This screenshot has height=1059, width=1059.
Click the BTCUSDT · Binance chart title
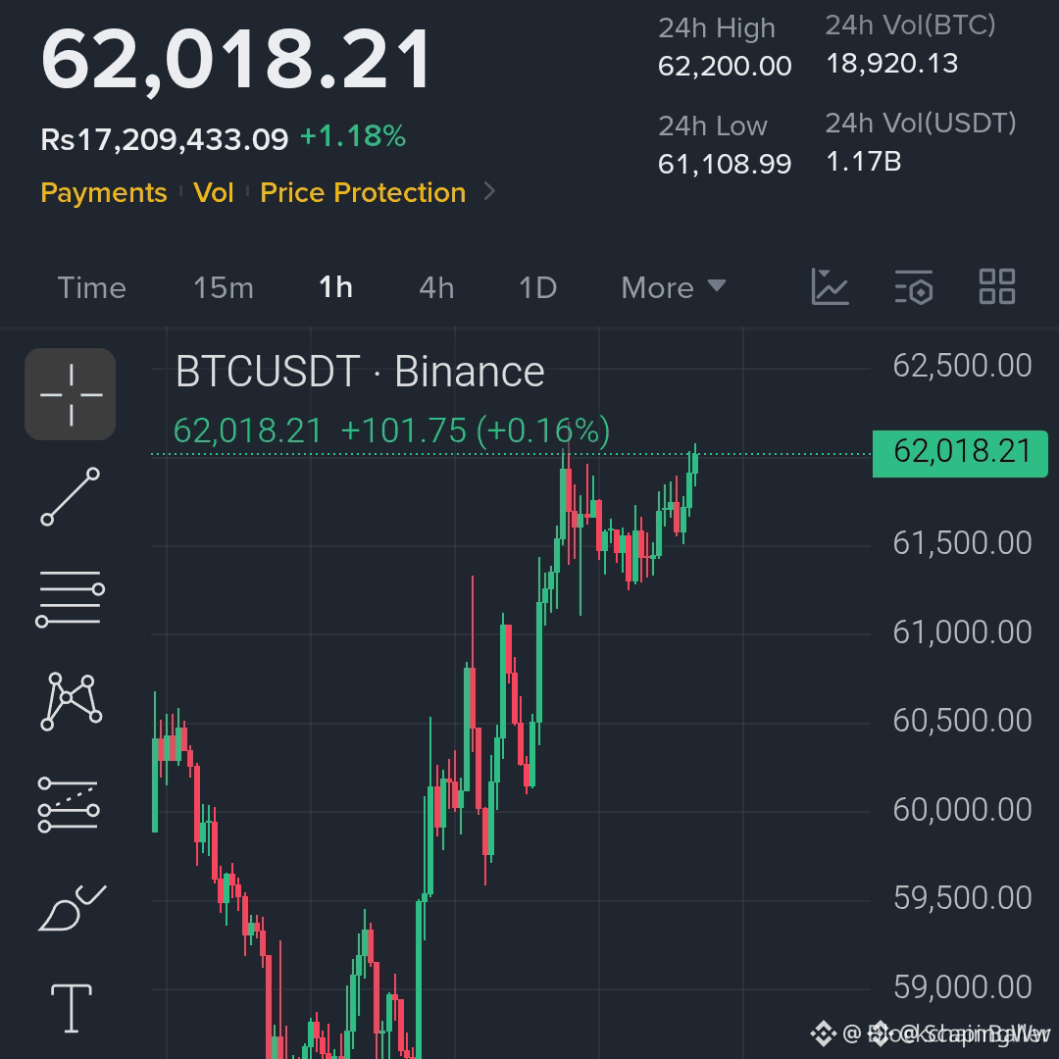(360, 372)
